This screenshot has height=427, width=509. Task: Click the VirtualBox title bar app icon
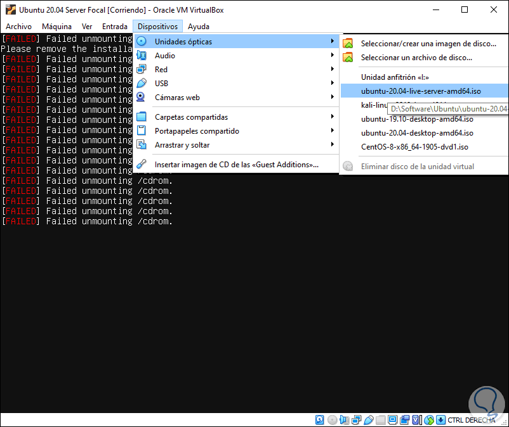click(x=11, y=10)
